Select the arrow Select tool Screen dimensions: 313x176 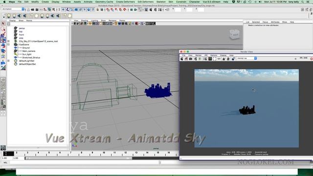(3, 23)
